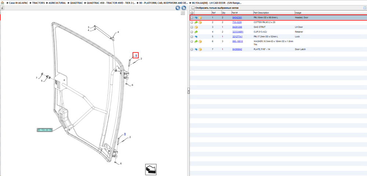This screenshot has height=176, width=367.
Task: Click the 'LH Door' usage cell
Action: (x=299, y=27)
